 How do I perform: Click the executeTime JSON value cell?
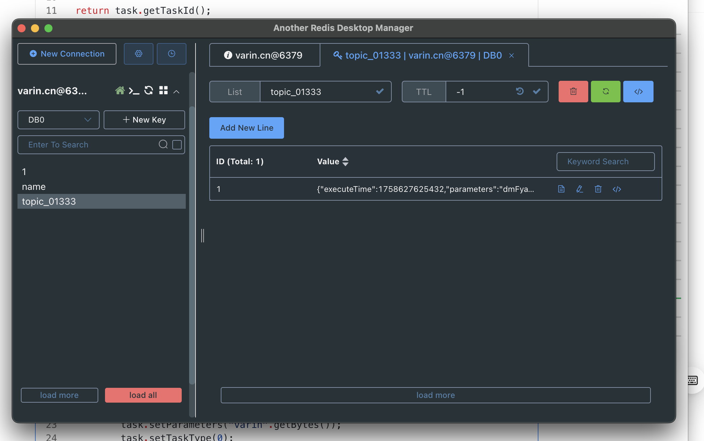425,189
